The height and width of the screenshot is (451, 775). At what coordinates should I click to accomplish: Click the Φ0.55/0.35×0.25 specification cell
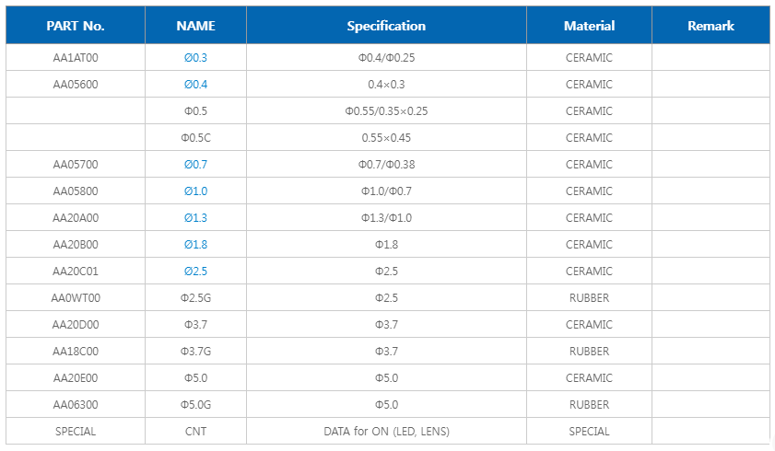(x=386, y=111)
